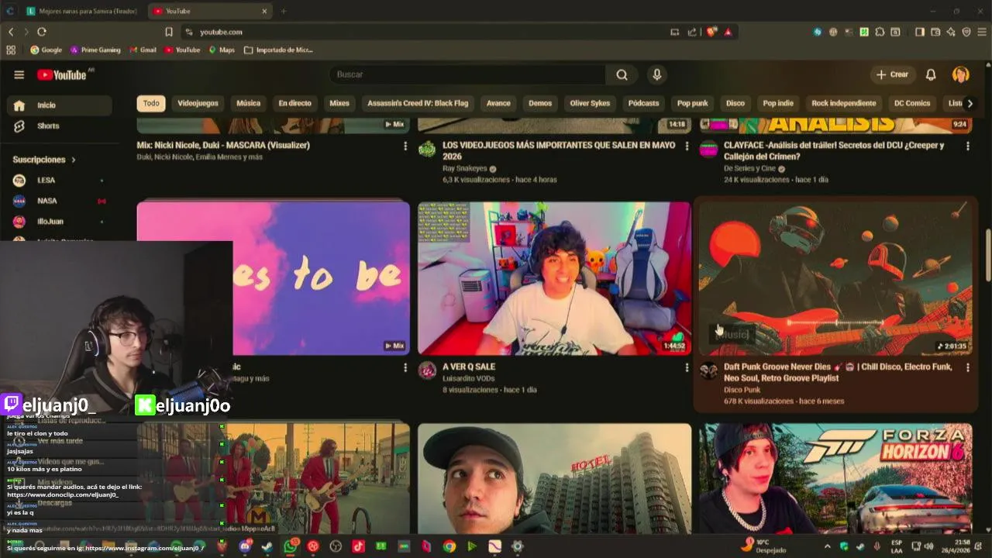The width and height of the screenshot is (992, 558).
Task: Open Discord from the taskbar
Action: (245, 546)
